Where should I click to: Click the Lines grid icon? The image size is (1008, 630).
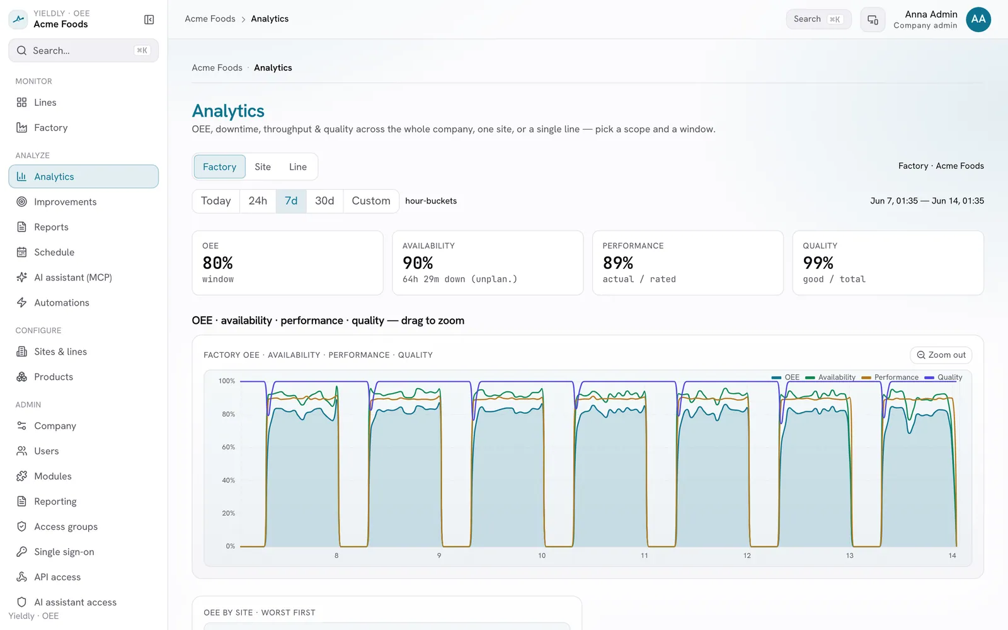pyautogui.click(x=21, y=102)
